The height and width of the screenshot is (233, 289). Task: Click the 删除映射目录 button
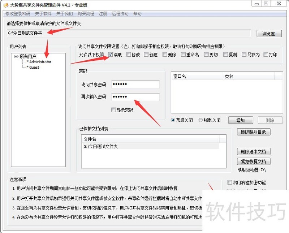tap(254, 132)
